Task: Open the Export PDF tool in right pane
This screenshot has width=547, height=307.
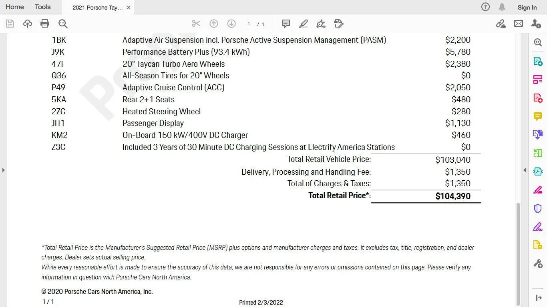Action: click(x=538, y=61)
